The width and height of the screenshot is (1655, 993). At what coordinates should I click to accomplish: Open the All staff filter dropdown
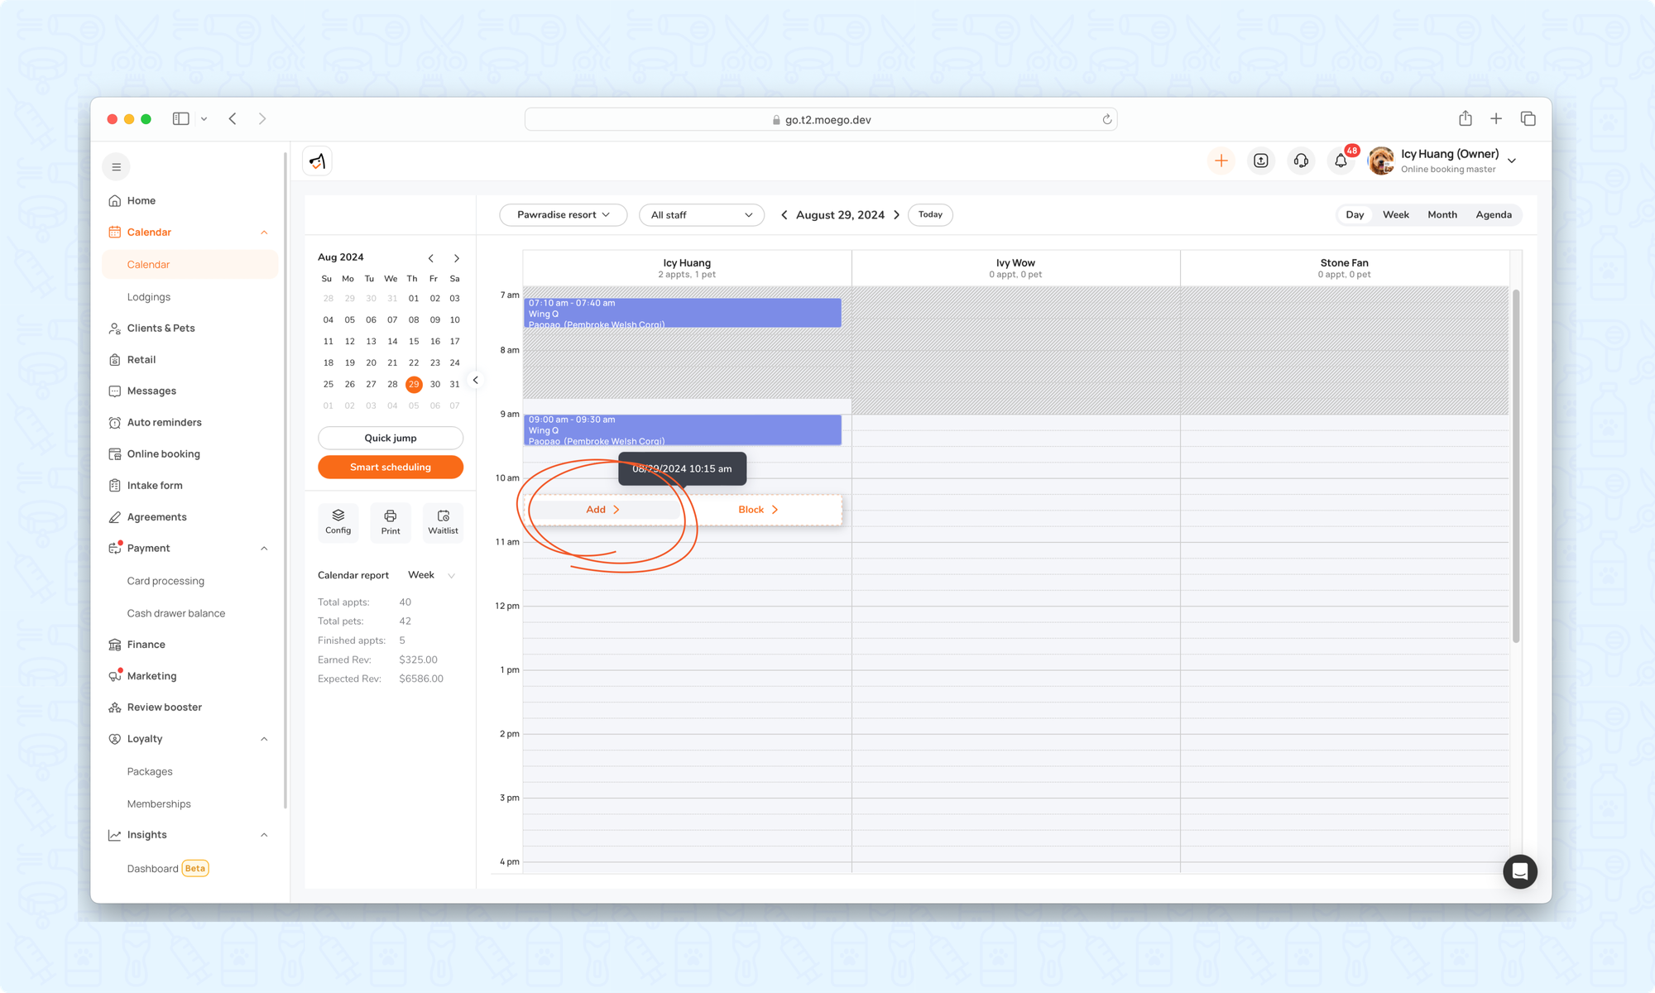click(702, 215)
